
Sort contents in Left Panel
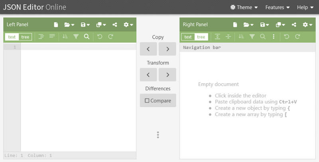pyautogui.click(x=65, y=37)
